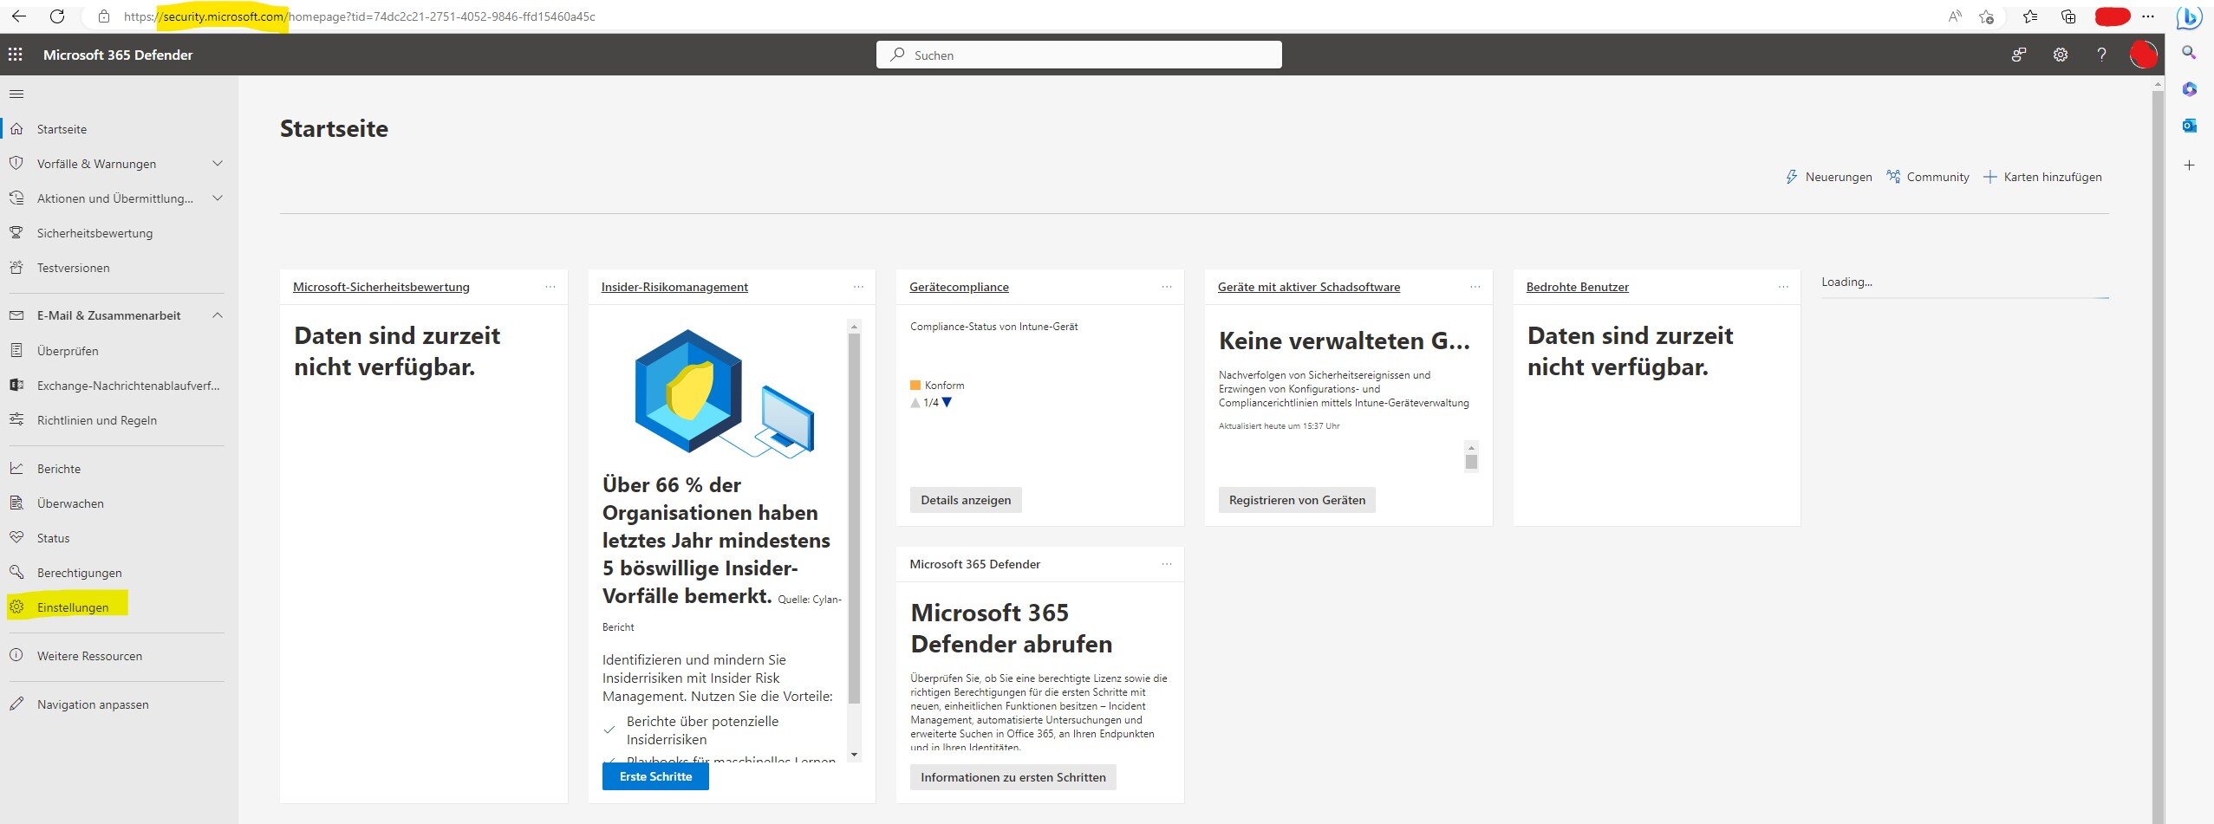Open the feedback community icon in header
Screen dimensions: 2214x824
click(2019, 55)
